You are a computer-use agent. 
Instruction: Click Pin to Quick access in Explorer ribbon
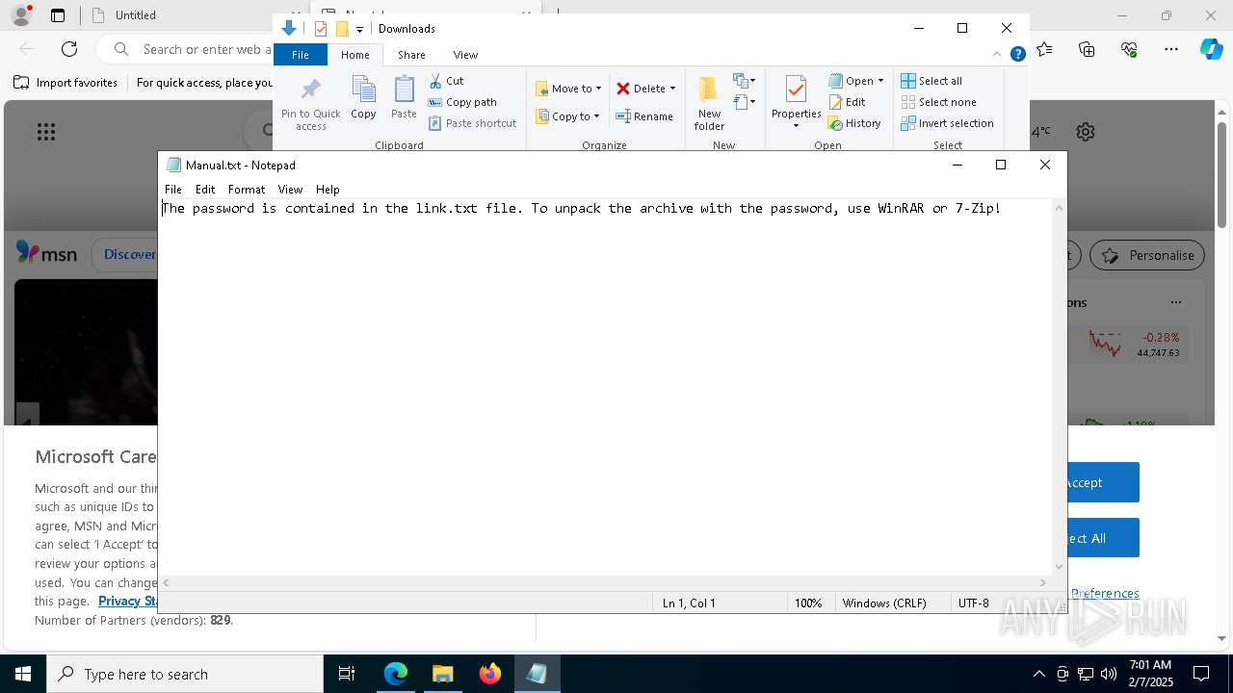(x=310, y=105)
